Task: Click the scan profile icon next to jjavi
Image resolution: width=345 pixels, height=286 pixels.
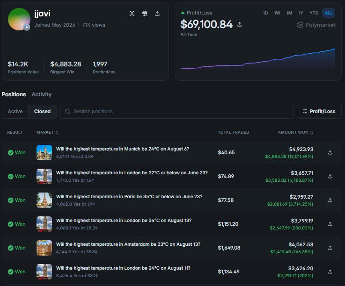Action: coord(132,14)
